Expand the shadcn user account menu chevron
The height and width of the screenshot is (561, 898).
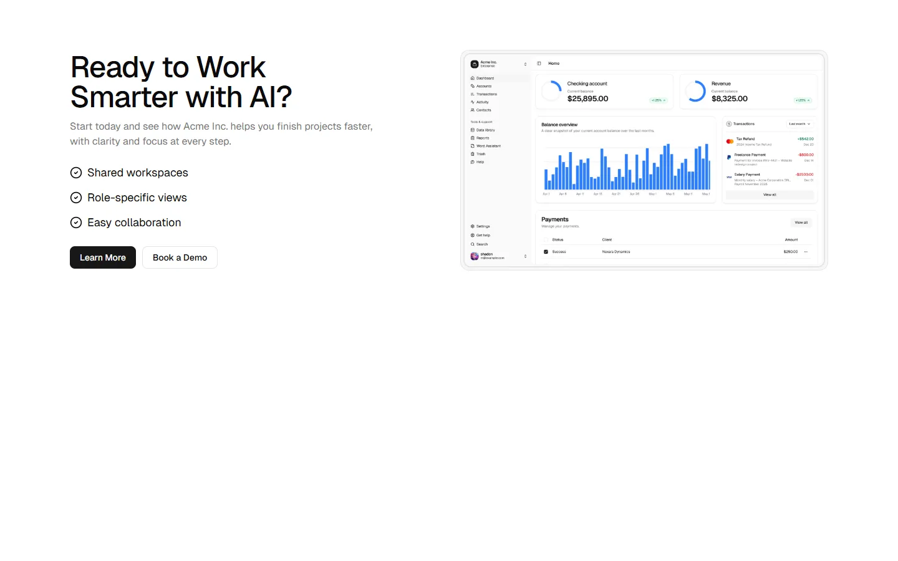coord(525,256)
